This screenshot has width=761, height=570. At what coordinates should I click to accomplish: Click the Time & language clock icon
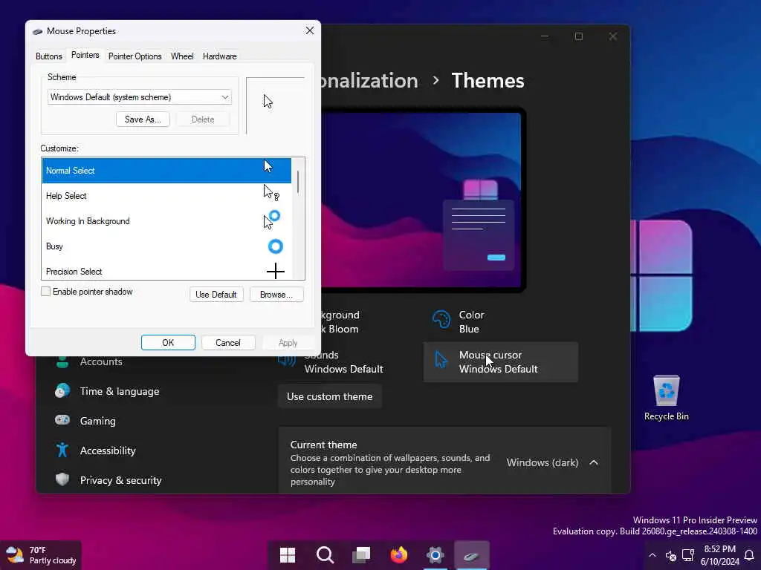[62, 390]
